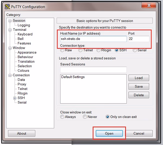Save the current session
Screen dimensions: 163x145
pyautogui.click(x=139, y=86)
